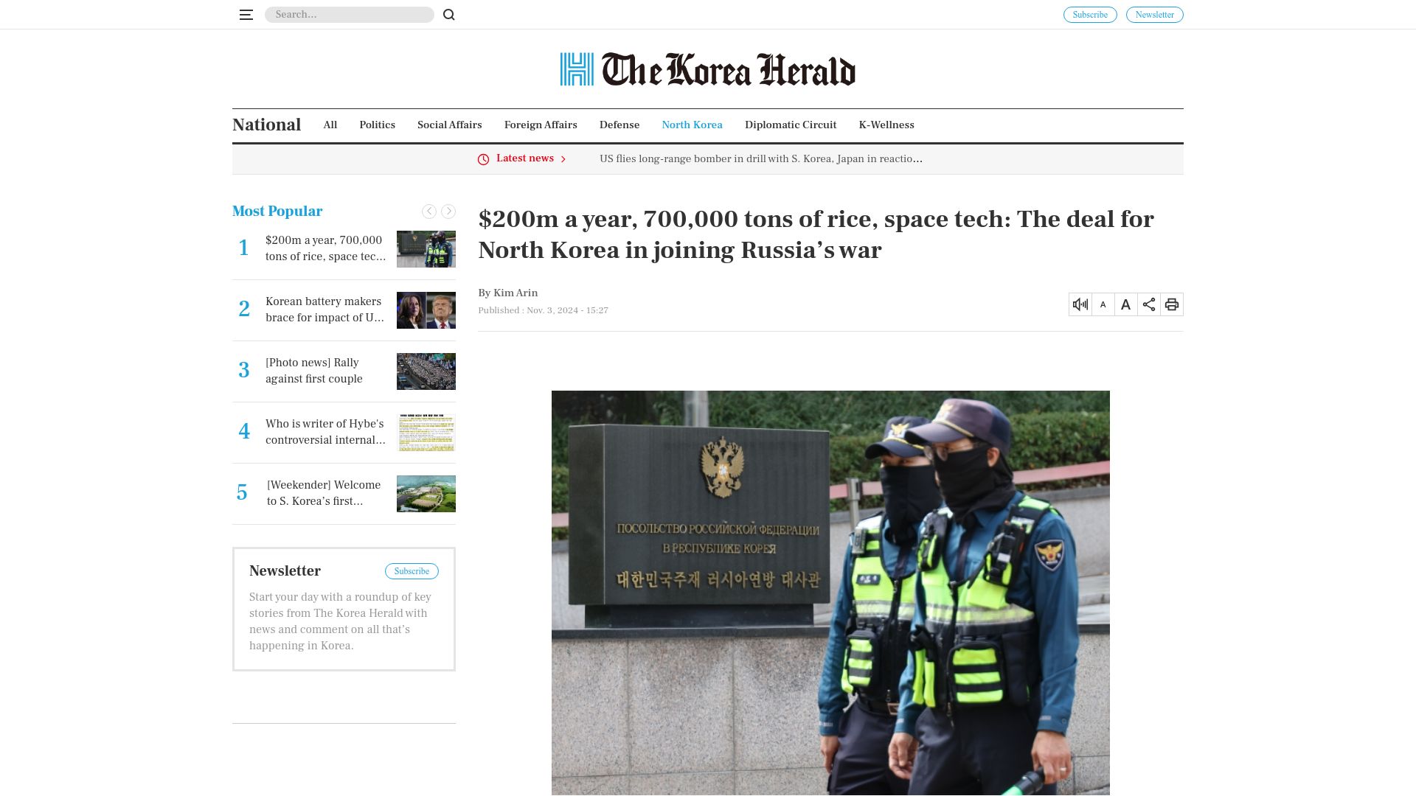Viewport: 1416px width, 796px height.
Task: Select the Social Affairs tab
Action: pyautogui.click(x=450, y=125)
